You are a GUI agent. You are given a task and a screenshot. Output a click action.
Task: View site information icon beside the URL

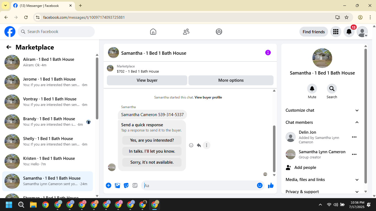pyautogui.click(x=38, y=17)
